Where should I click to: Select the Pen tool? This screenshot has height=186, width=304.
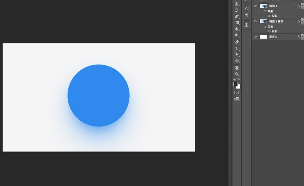point(236,42)
